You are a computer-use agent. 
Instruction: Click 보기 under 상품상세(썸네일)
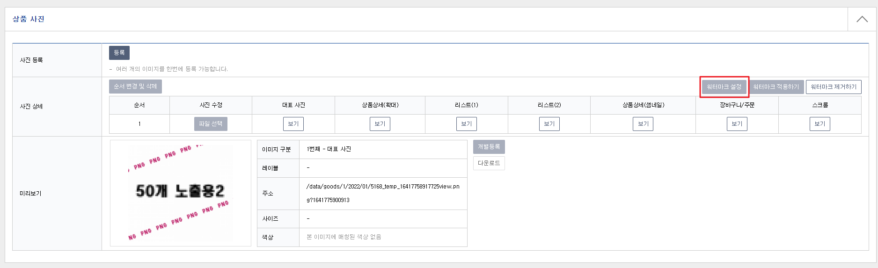(644, 124)
